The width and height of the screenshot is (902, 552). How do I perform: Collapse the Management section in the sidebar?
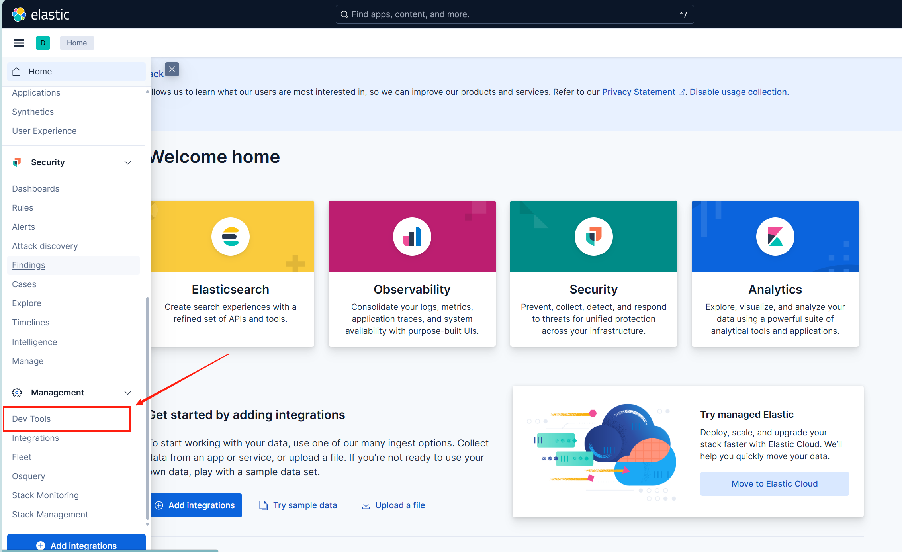[127, 392]
